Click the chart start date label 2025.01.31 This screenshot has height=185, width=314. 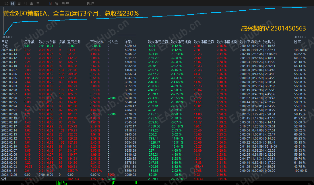pos(8,37)
